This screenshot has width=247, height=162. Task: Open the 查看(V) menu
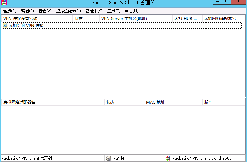[x=45, y=11]
